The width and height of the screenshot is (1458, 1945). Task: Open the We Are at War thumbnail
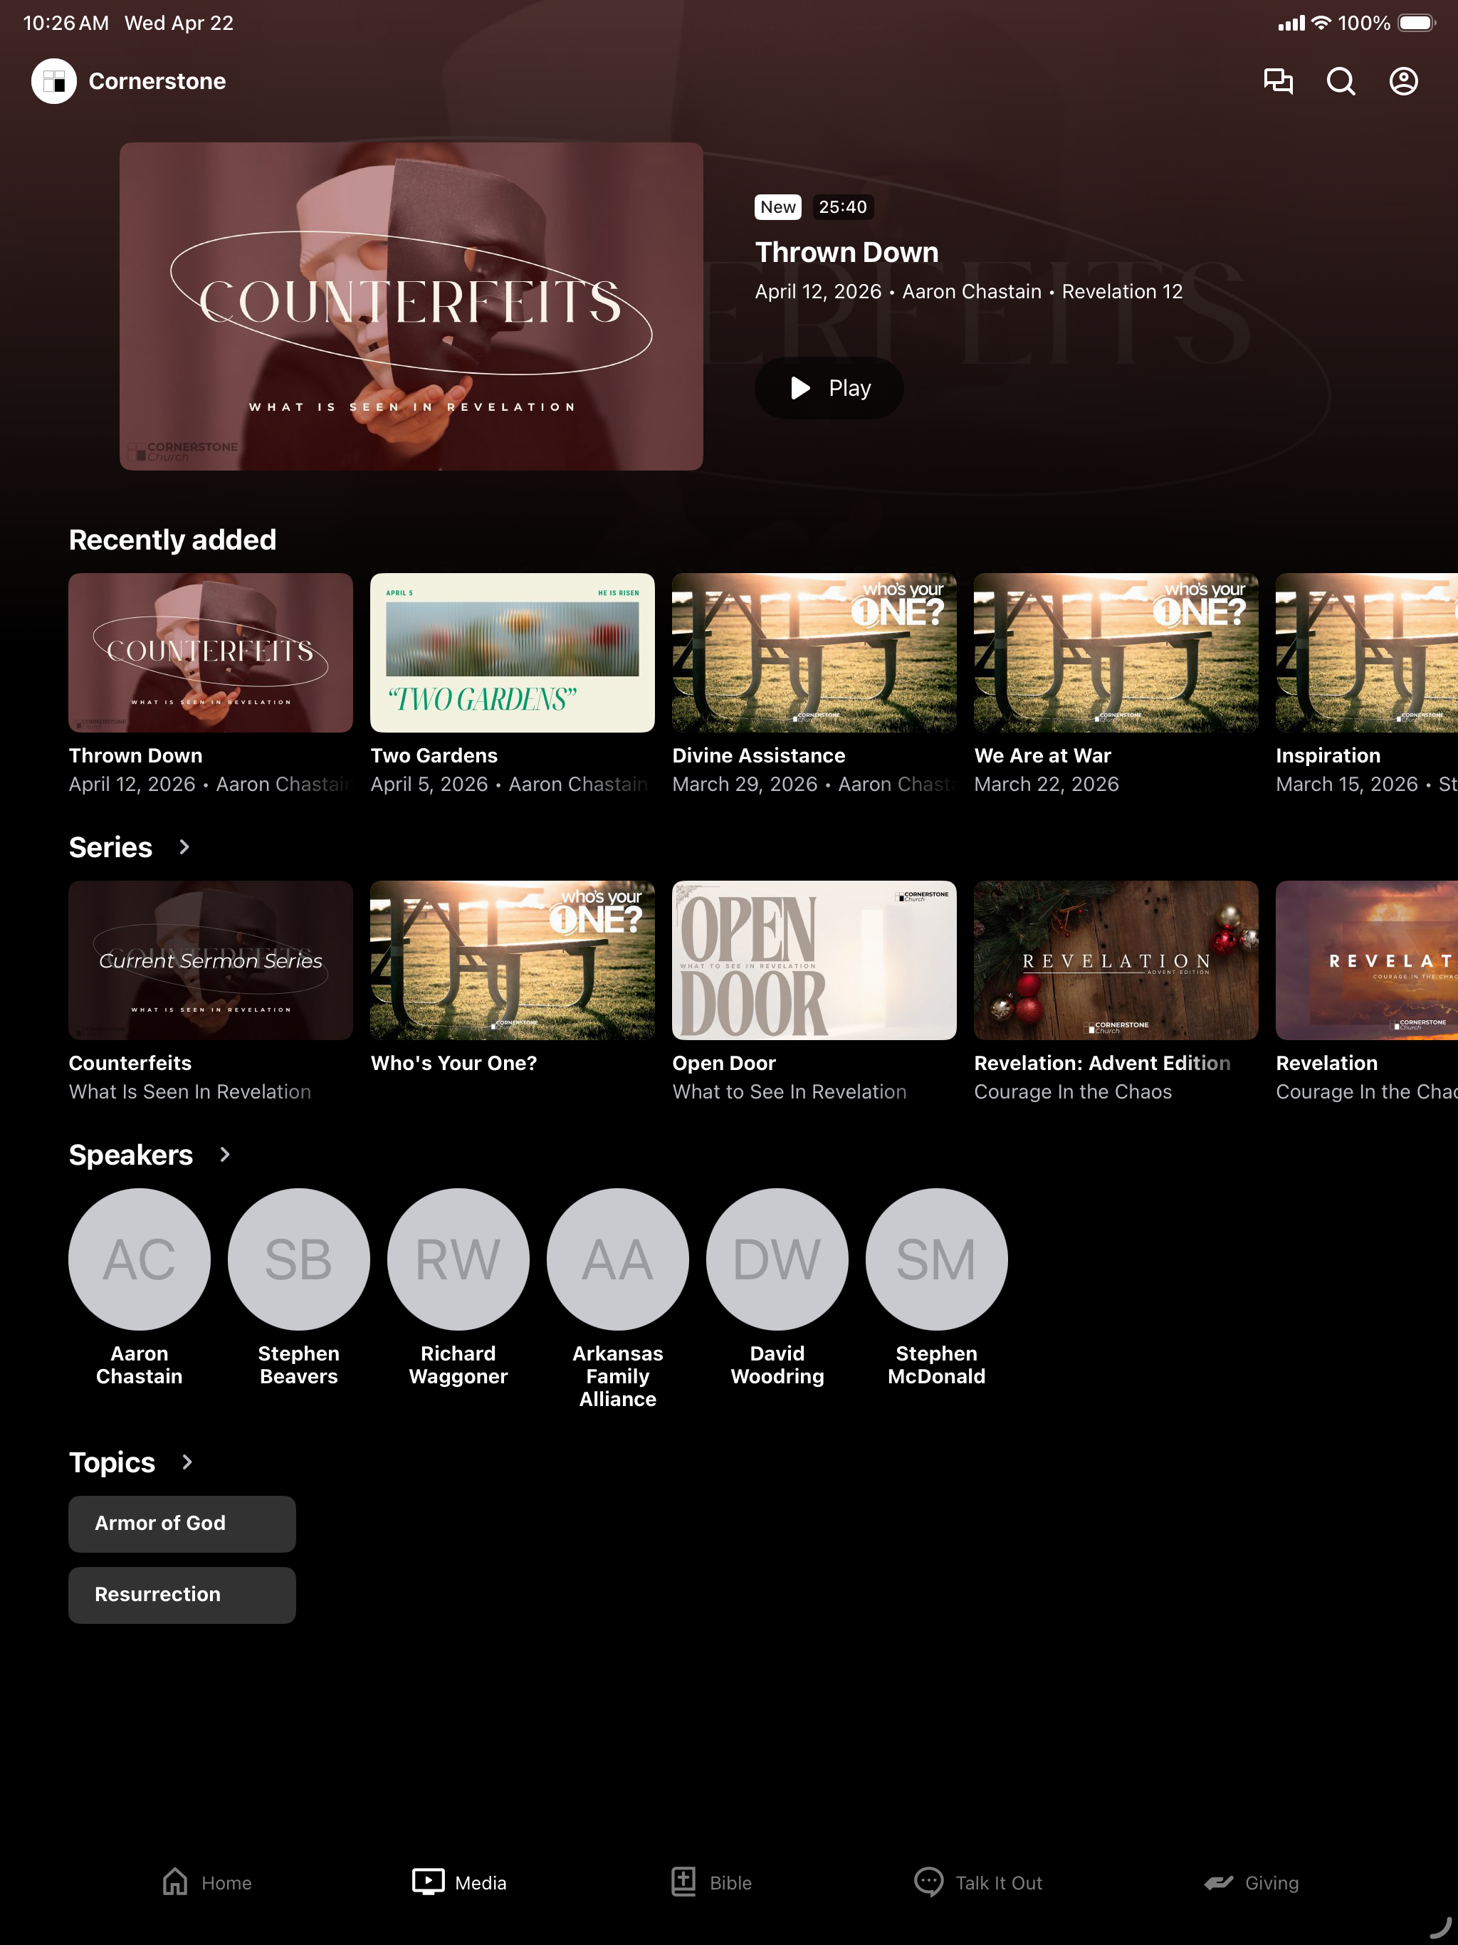[1116, 652]
